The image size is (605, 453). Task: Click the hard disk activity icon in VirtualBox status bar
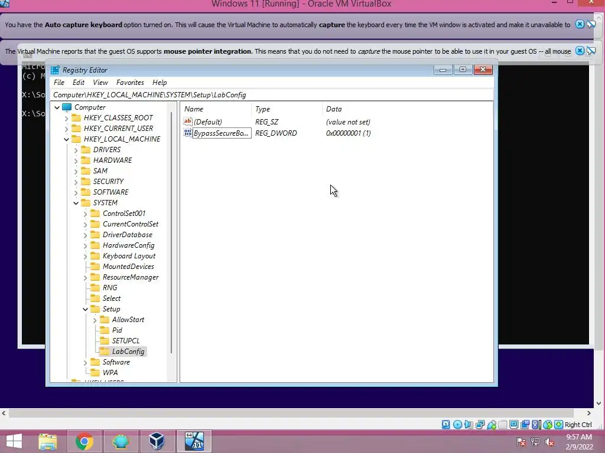[445, 425]
